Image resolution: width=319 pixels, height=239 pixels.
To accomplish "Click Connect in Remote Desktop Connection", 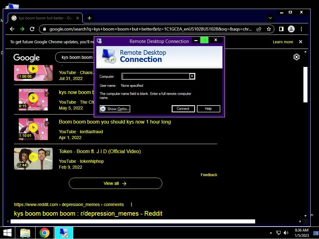I will pyautogui.click(x=183, y=109).
